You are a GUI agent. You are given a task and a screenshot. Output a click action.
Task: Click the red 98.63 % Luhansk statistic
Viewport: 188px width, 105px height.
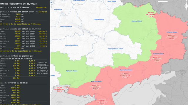pos(172,39)
